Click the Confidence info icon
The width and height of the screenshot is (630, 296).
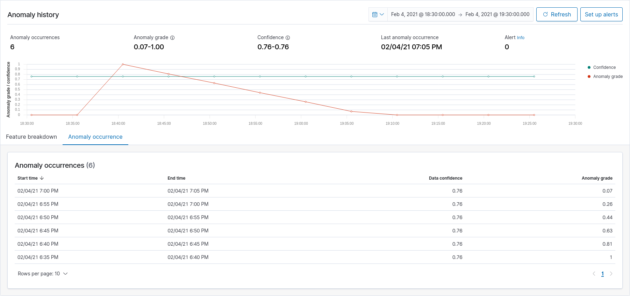(x=288, y=38)
